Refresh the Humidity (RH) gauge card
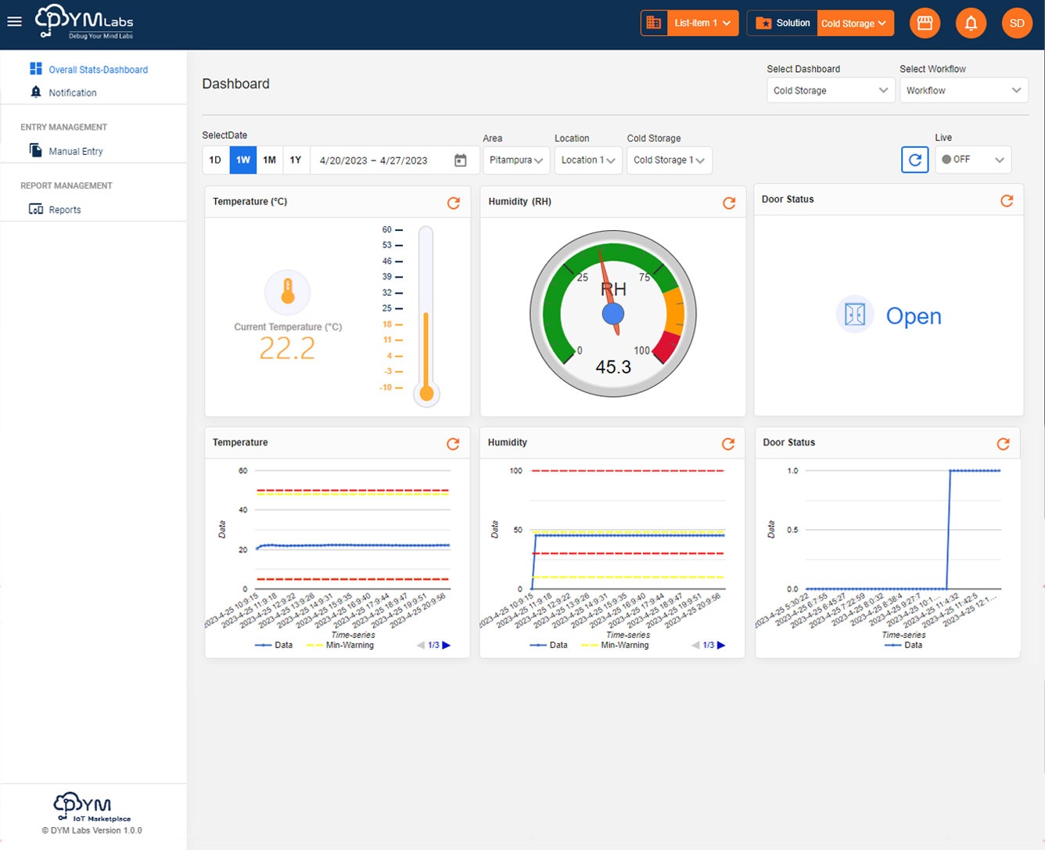The width and height of the screenshot is (1045, 850). pos(729,203)
